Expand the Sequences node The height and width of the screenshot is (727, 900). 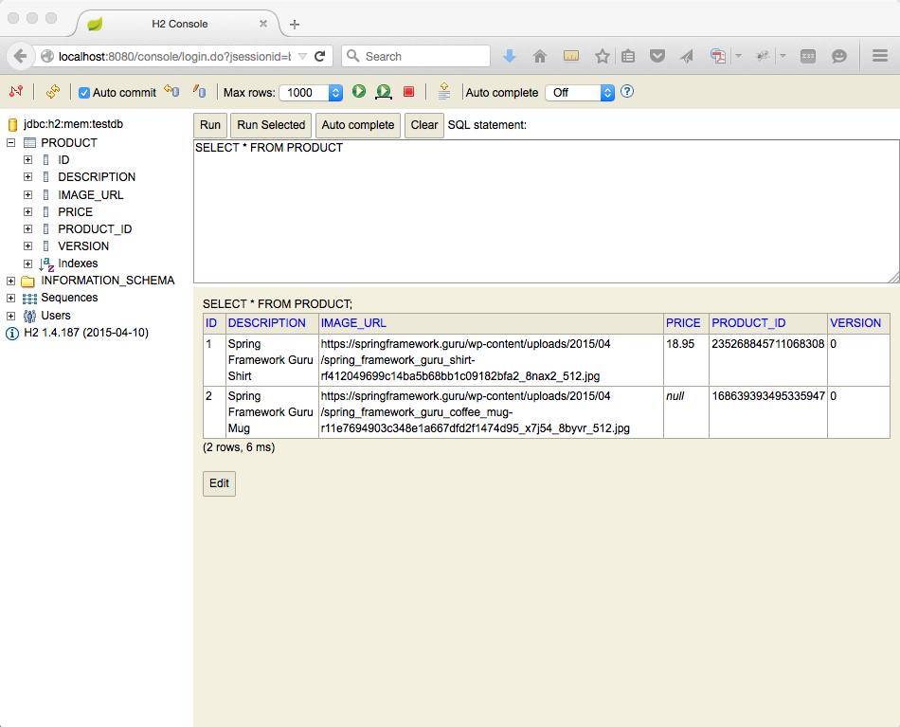(x=11, y=298)
